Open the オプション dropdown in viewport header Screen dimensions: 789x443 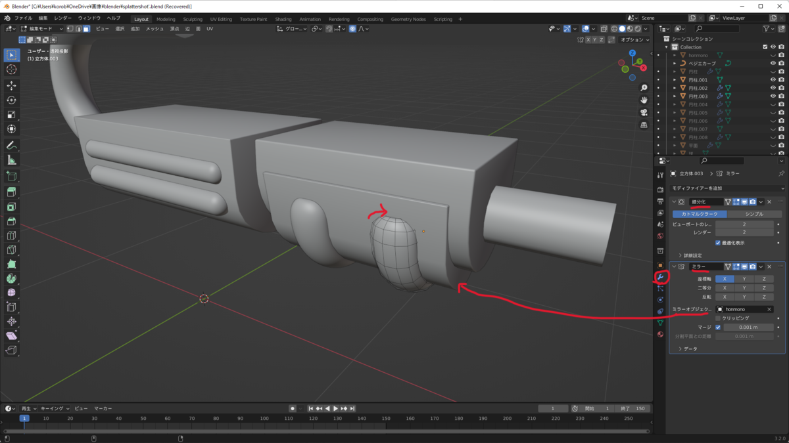tap(635, 40)
